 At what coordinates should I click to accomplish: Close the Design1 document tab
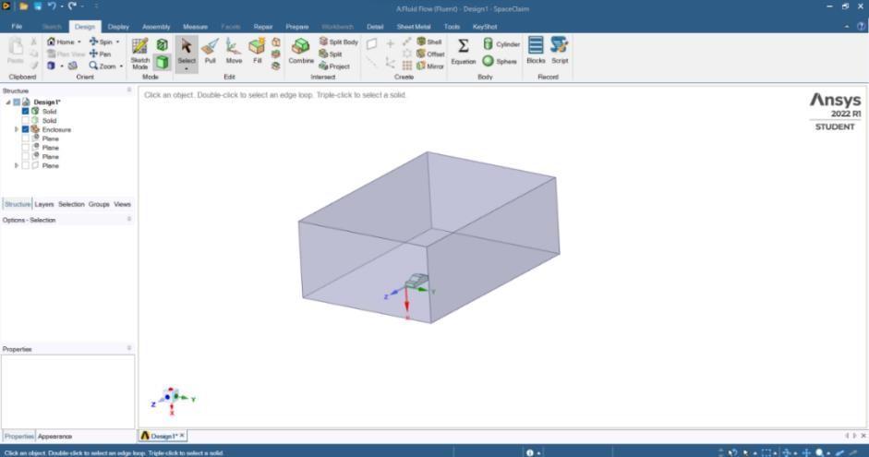point(182,436)
